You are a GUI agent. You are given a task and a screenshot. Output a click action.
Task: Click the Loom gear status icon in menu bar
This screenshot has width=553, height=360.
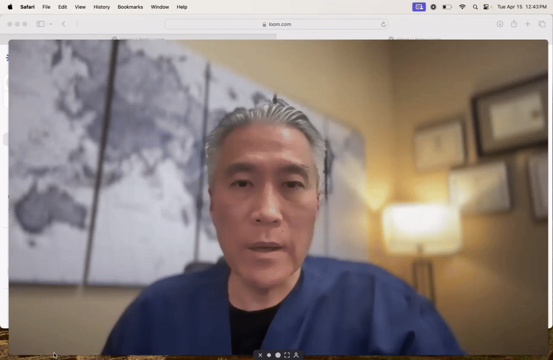coord(434,6)
